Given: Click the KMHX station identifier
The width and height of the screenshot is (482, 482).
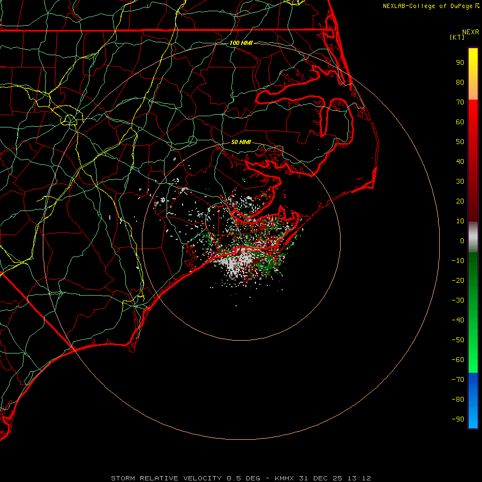Looking at the screenshot, I should [x=284, y=478].
